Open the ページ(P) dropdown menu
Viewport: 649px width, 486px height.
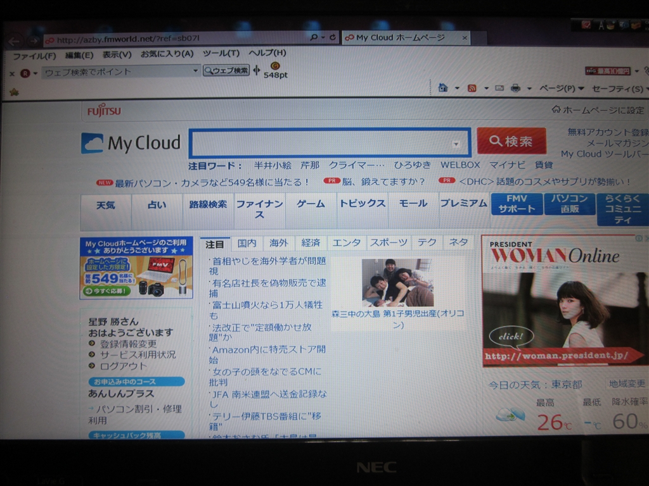click(562, 88)
